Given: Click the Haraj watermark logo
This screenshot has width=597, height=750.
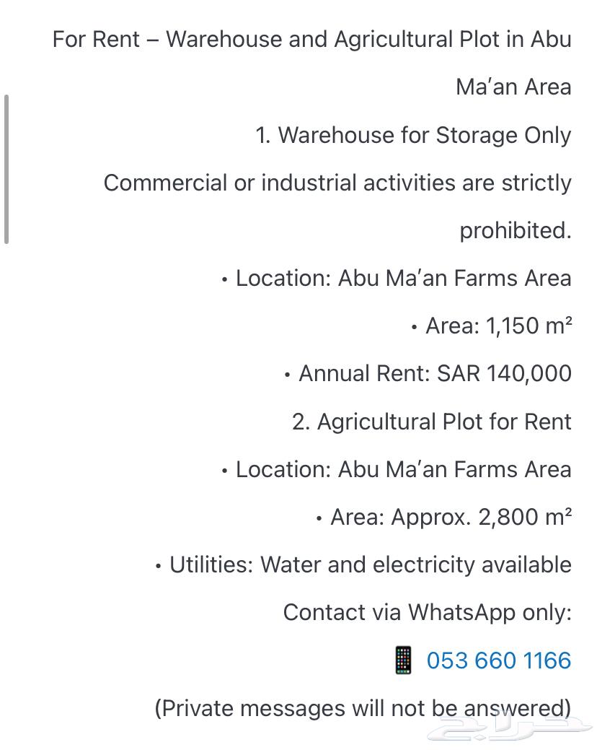Looking at the screenshot, I should [508, 728].
